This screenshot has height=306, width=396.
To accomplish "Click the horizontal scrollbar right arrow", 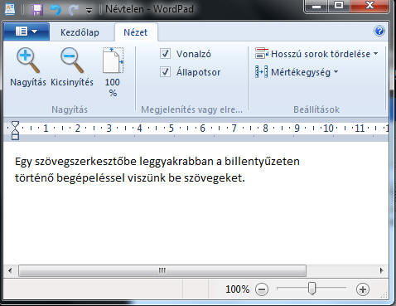I will [382, 270].
